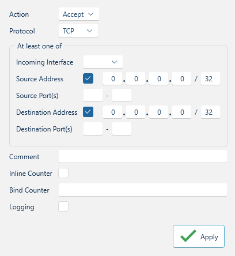Focus the Bind Counter text field

click(x=143, y=190)
